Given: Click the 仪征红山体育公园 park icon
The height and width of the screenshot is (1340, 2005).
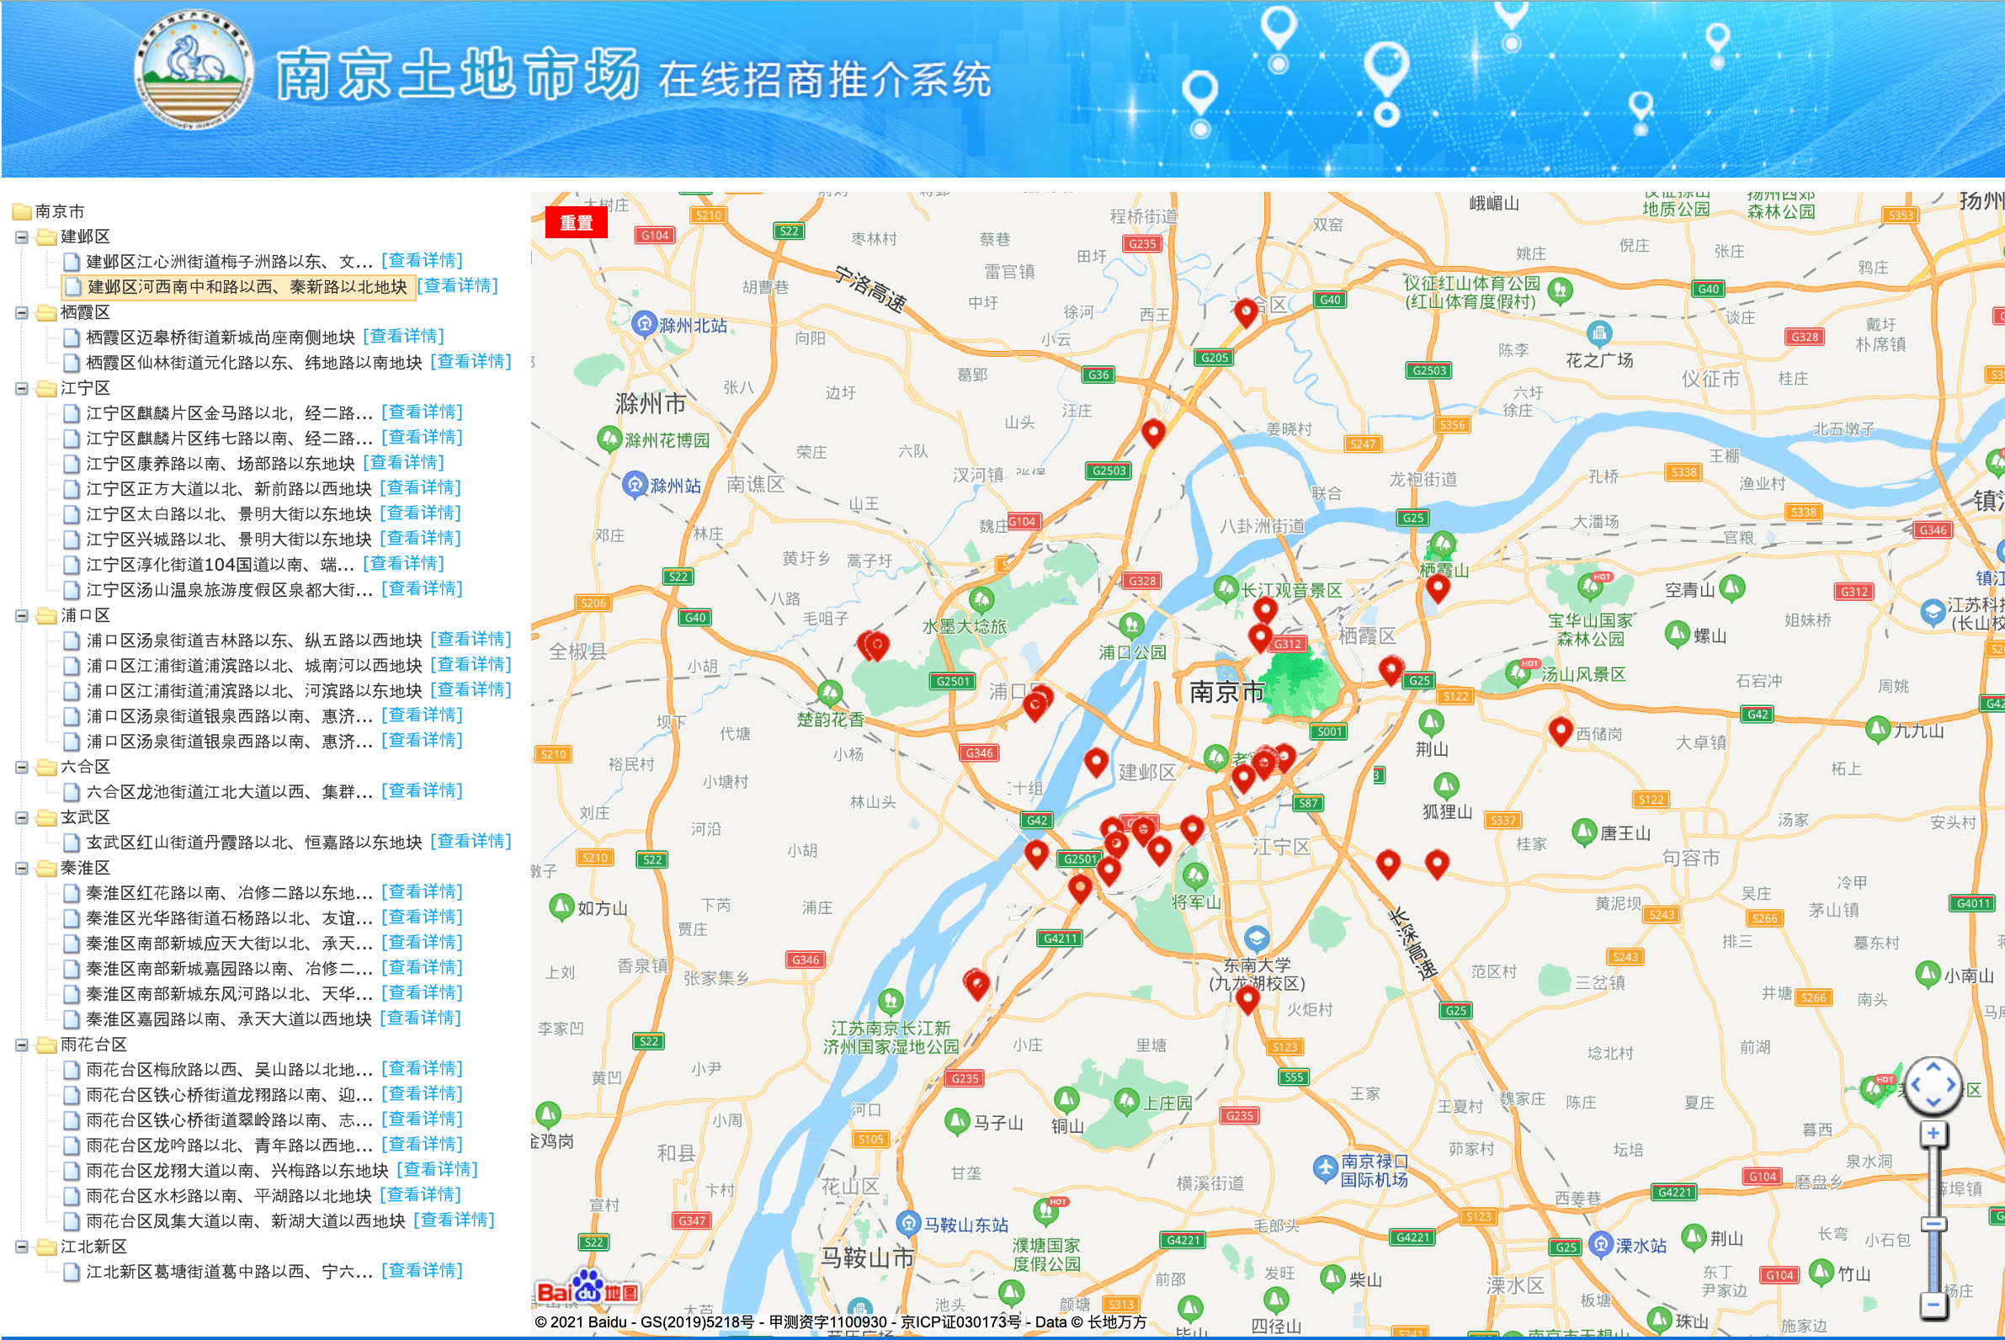Looking at the screenshot, I should point(1561,291).
